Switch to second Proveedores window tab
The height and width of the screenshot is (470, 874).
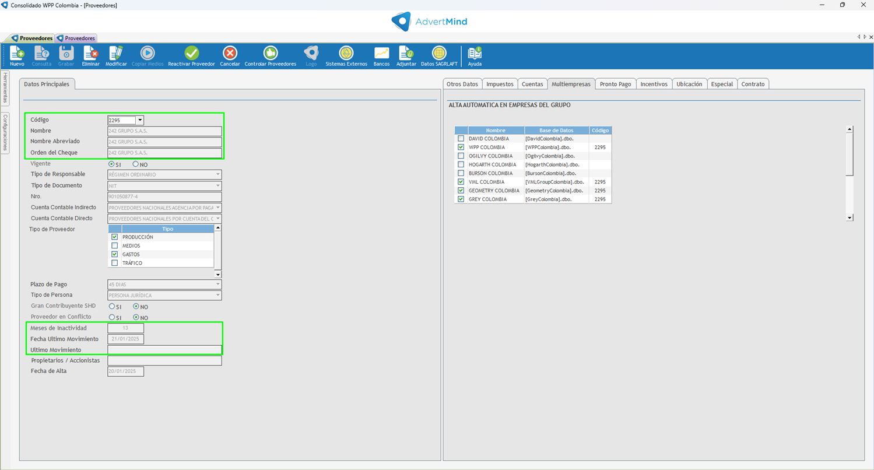pyautogui.click(x=76, y=38)
